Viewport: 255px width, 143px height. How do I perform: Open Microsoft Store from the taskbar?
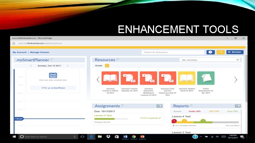[x=117, y=137]
